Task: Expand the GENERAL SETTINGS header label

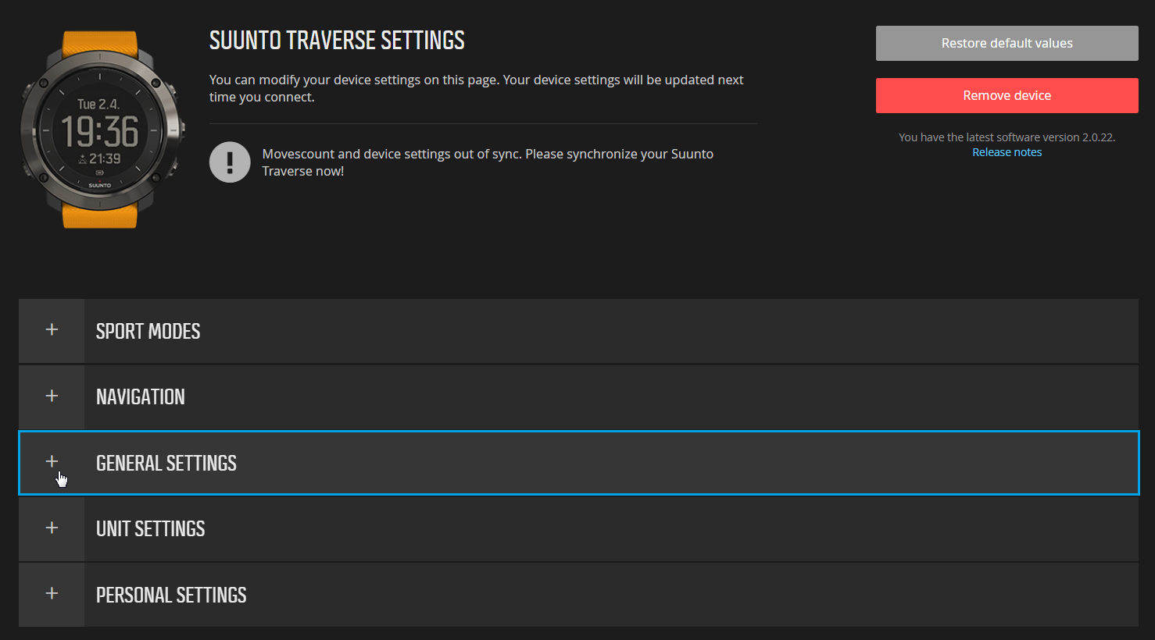Action: pyautogui.click(x=166, y=464)
